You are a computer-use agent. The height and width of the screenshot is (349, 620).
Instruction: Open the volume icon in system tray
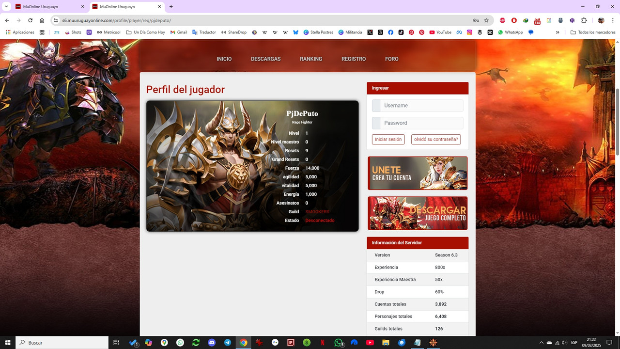pyautogui.click(x=564, y=343)
